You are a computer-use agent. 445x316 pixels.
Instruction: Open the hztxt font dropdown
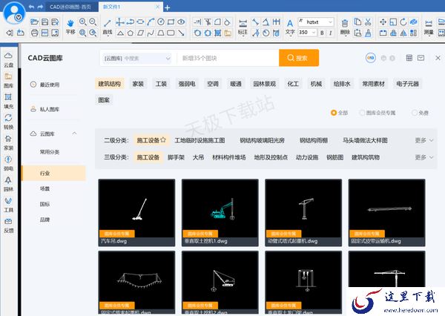coord(316,22)
